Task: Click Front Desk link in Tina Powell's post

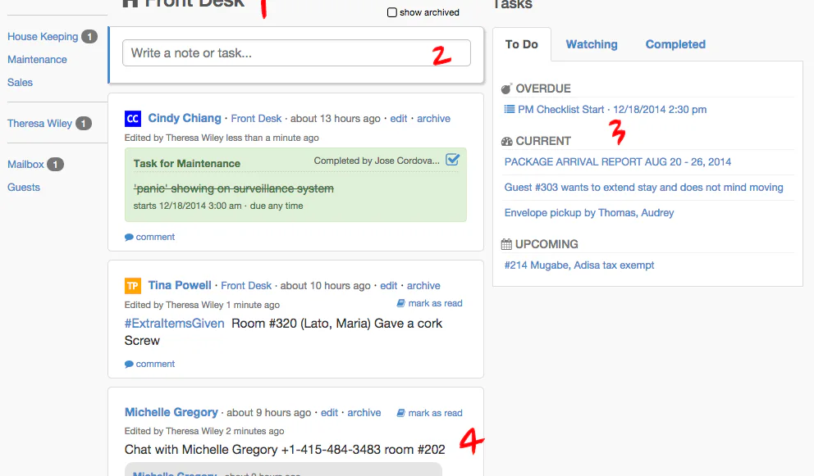Action: coord(246,286)
